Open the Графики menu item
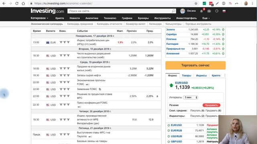Screen dimensions: 257x144 pyautogui.click(x=127, y=18)
